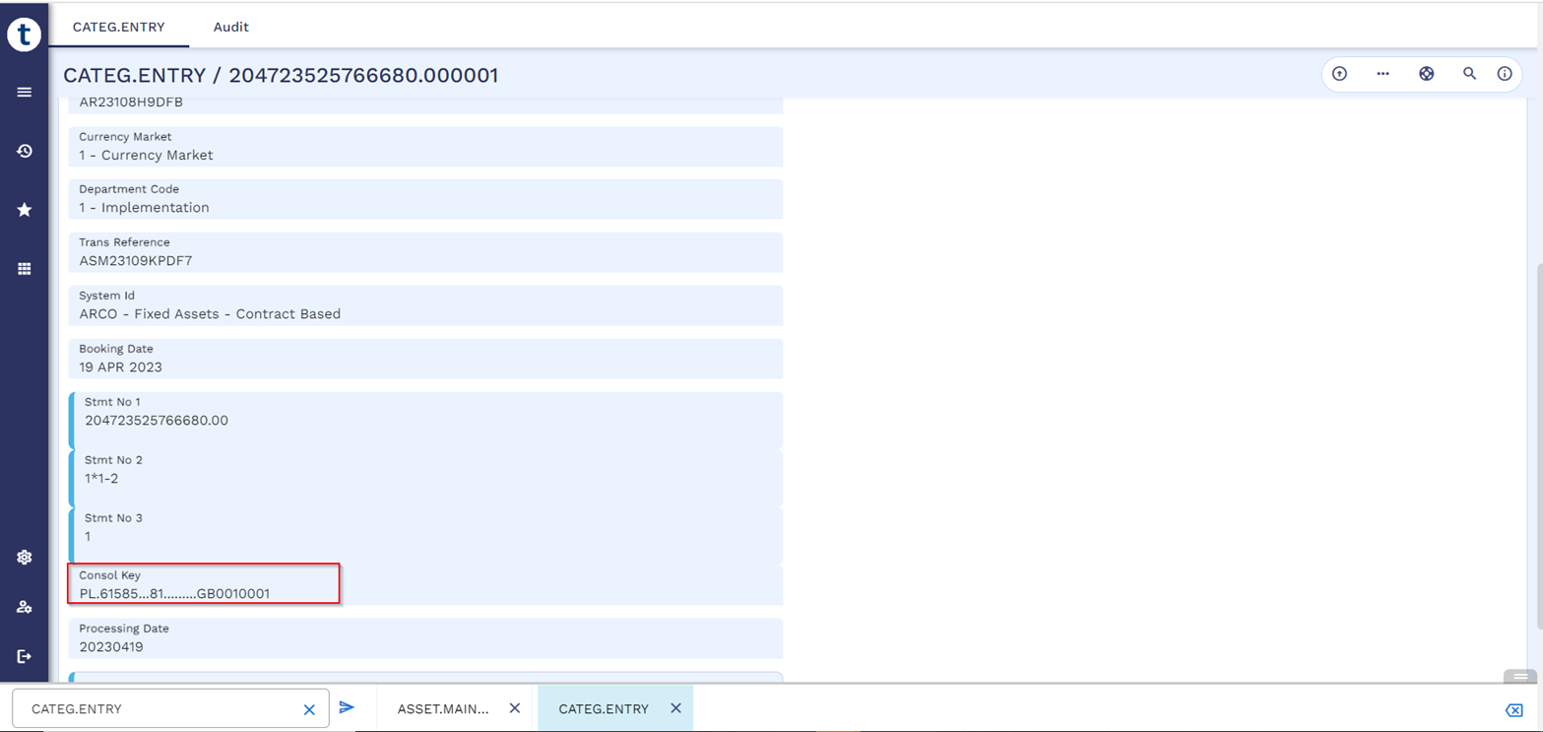Screen dimensions: 1543x732
Task: Switch to the CATEG.ENTRY top tab
Action: click(x=118, y=27)
